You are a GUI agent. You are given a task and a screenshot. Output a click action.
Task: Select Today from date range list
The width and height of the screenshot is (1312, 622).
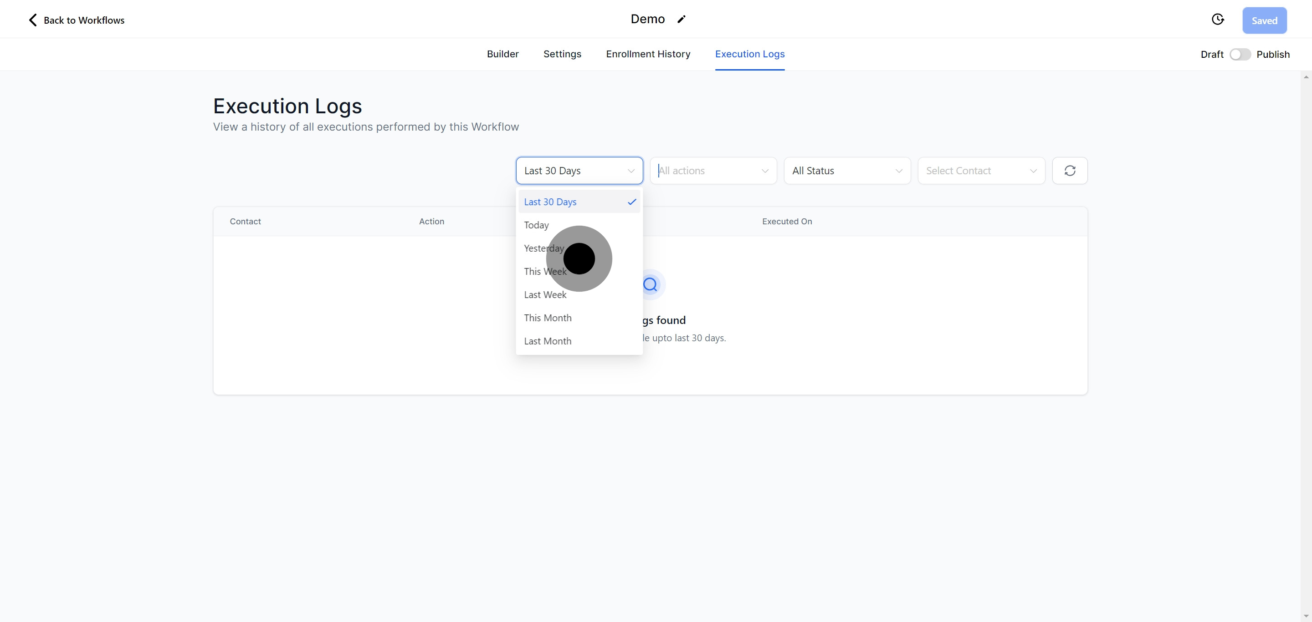pyautogui.click(x=536, y=225)
